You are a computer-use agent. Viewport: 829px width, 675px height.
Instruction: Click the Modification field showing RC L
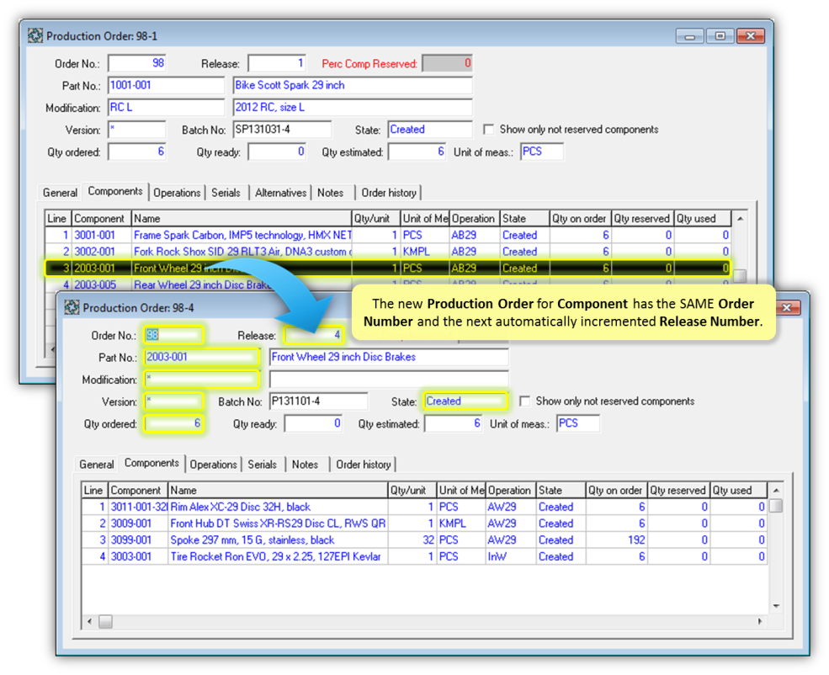pyautogui.click(x=166, y=107)
